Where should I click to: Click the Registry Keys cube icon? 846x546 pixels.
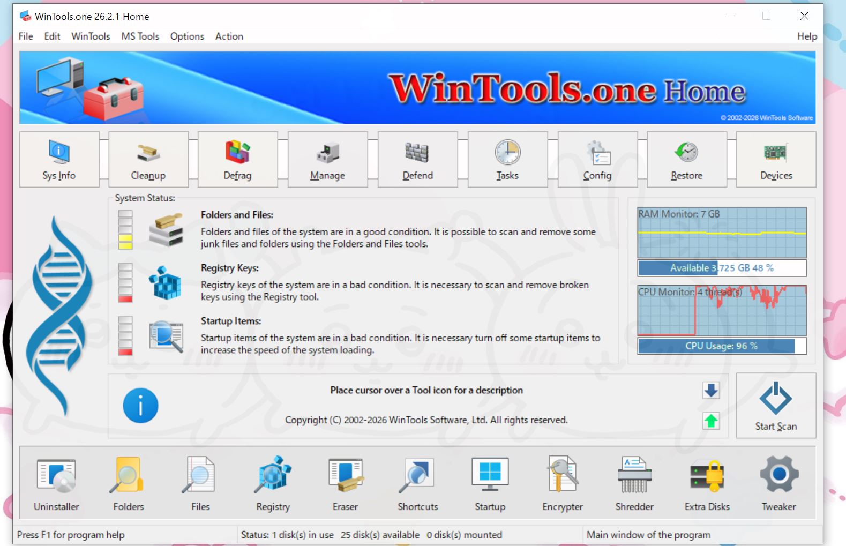pos(166,282)
